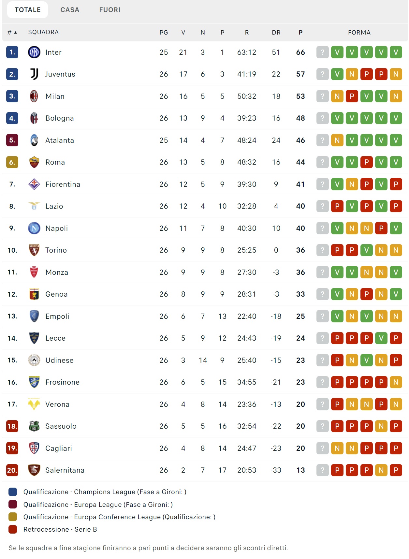Click the Verona yellow crest icon

(34, 404)
